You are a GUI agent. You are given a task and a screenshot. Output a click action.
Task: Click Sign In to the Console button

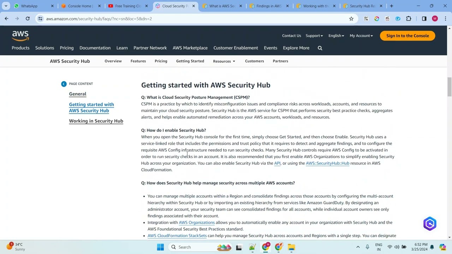tap(408, 36)
